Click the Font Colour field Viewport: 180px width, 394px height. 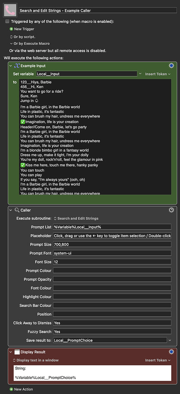112,288
